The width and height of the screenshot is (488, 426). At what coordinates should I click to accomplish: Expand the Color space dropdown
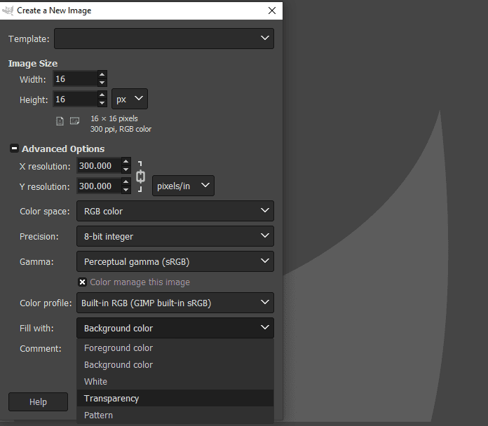pyautogui.click(x=175, y=211)
